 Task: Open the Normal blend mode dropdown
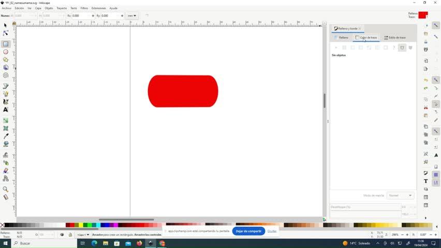coord(401,195)
